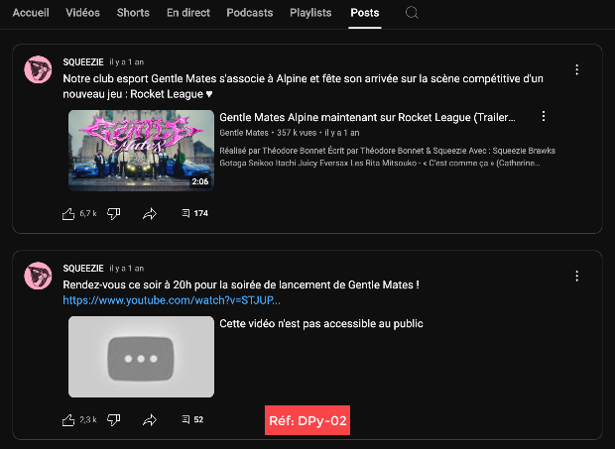Click the post text 'Notre club esport Gentle Mates'
This screenshot has width=615, height=449.
(303, 86)
